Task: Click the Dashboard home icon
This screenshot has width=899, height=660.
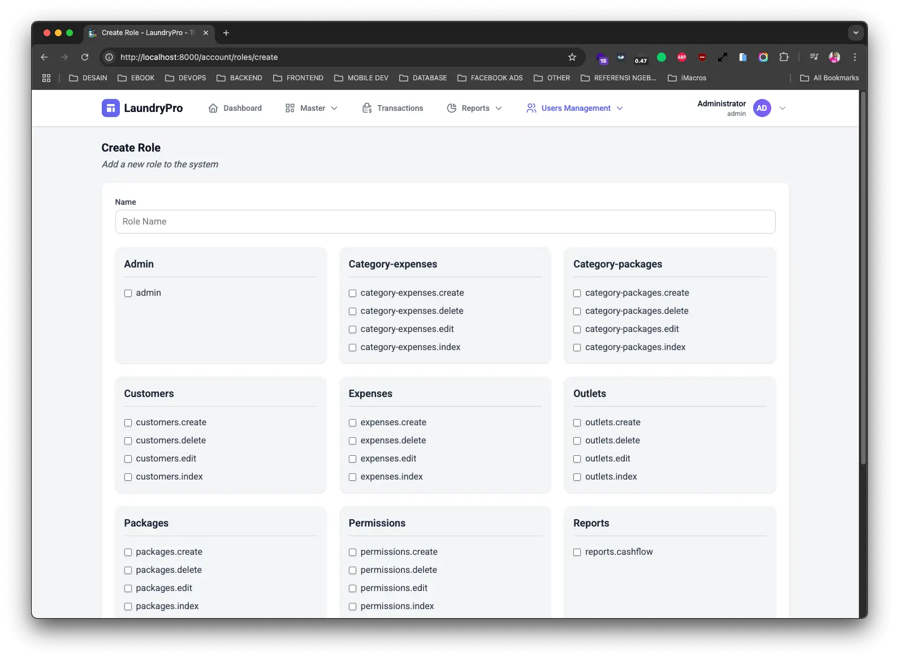Action: pyautogui.click(x=213, y=108)
